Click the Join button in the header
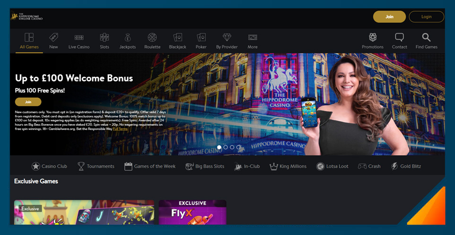This screenshot has width=455, height=235. point(389,17)
